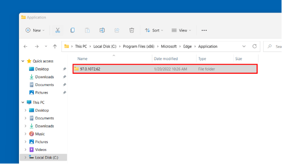
Task: Expand Pictures under This PC
Action: (25, 142)
